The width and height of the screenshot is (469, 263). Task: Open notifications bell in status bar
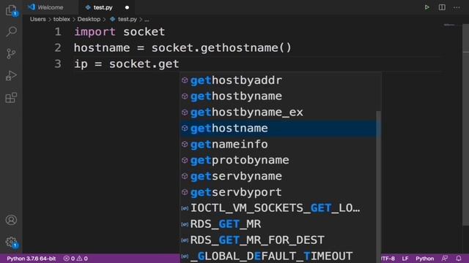point(459,259)
